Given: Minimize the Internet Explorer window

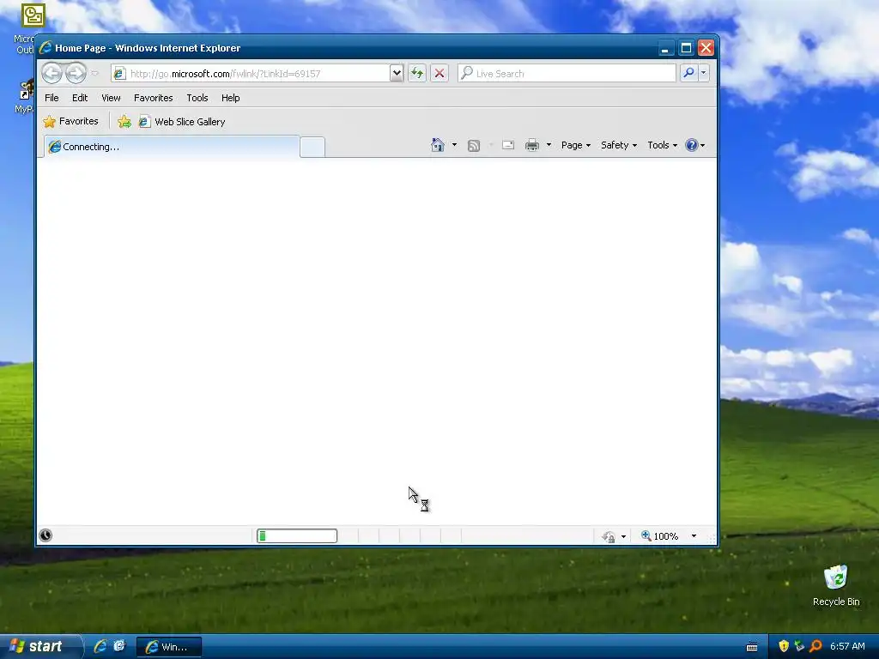Looking at the screenshot, I should pyautogui.click(x=665, y=48).
